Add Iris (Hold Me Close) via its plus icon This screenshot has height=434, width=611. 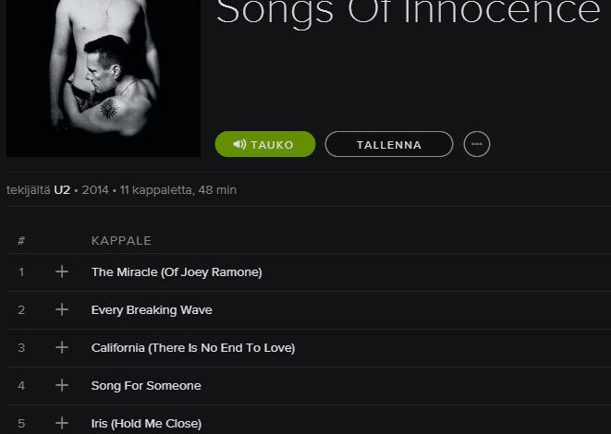(62, 423)
